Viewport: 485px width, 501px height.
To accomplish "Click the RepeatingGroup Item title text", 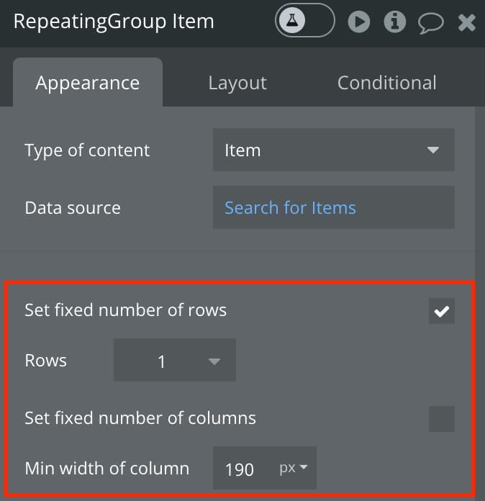I will 114,22.
